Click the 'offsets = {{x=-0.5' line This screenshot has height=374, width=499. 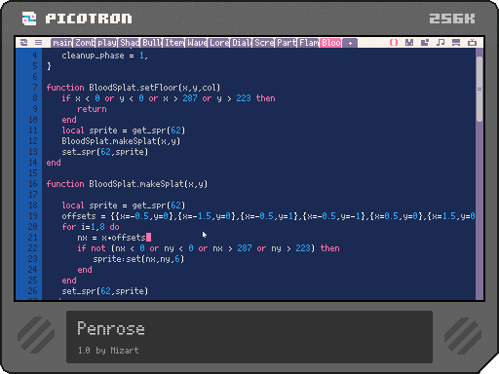pos(268,216)
